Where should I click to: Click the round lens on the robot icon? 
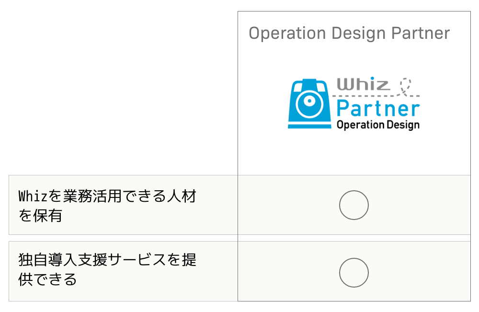309,104
